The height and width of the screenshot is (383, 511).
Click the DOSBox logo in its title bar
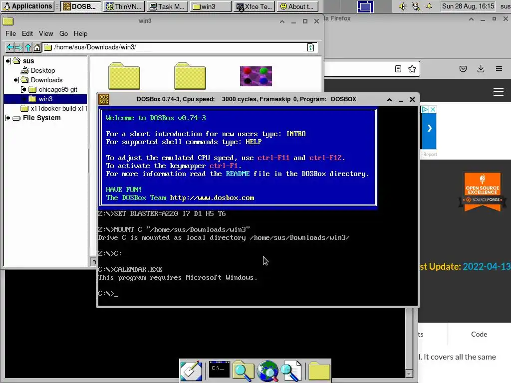[104, 99]
